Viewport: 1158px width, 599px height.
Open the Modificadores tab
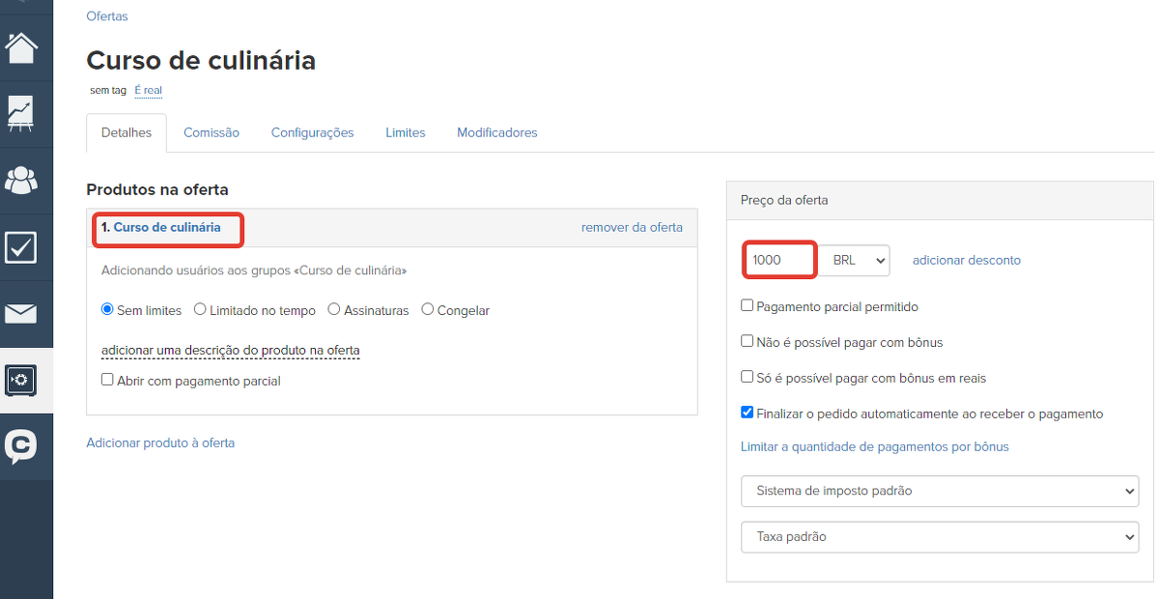[x=496, y=132]
